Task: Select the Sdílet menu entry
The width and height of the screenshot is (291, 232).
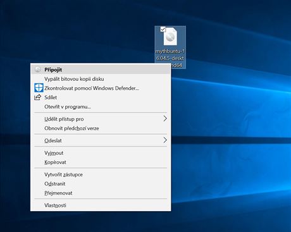Action: click(101, 97)
